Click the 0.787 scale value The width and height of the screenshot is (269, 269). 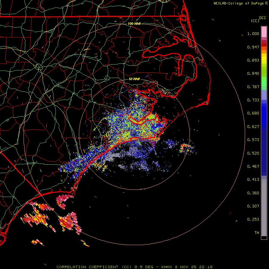[253, 87]
